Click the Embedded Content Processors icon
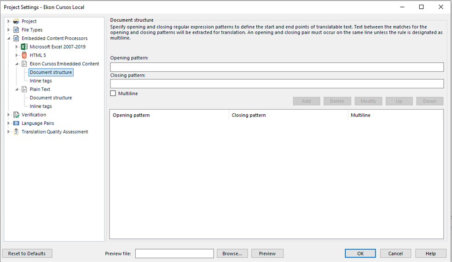Screen dimensions: 452x262 point(16,38)
